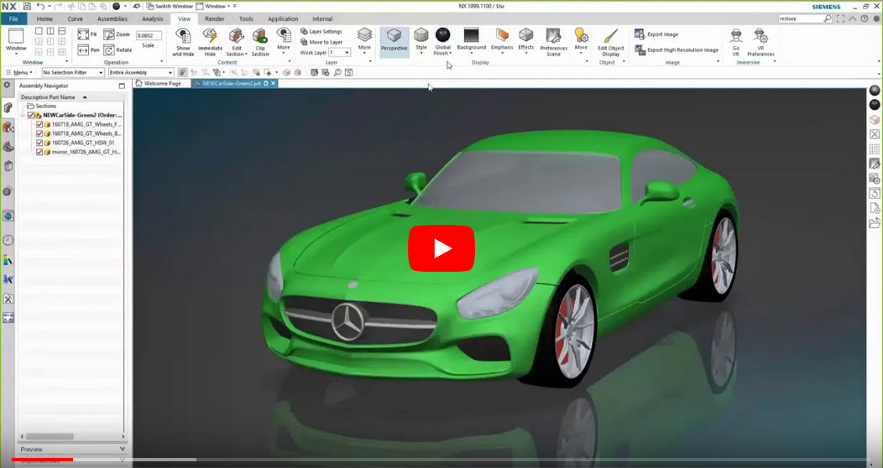Click the ribbon Help question-mark icon
Viewport: 883px width, 468px height.
865,18
